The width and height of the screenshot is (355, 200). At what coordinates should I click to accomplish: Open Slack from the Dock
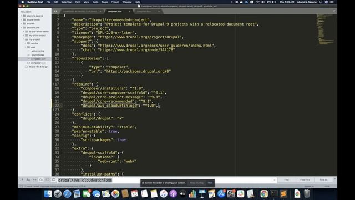point(240,194)
